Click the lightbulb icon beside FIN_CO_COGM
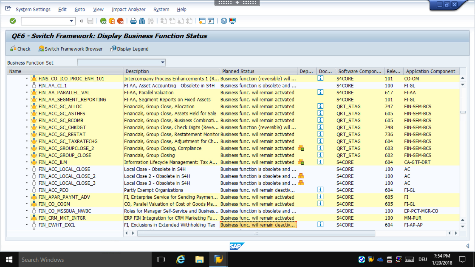The height and width of the screenshot is (267, 475). coord(34,204)
